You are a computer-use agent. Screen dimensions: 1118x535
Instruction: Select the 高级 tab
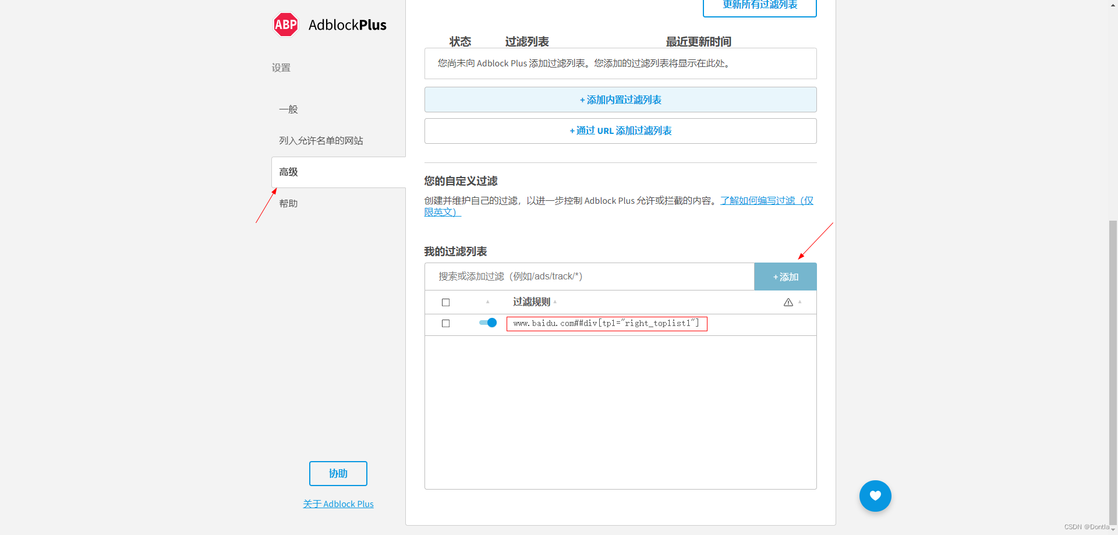pos(338,172)
